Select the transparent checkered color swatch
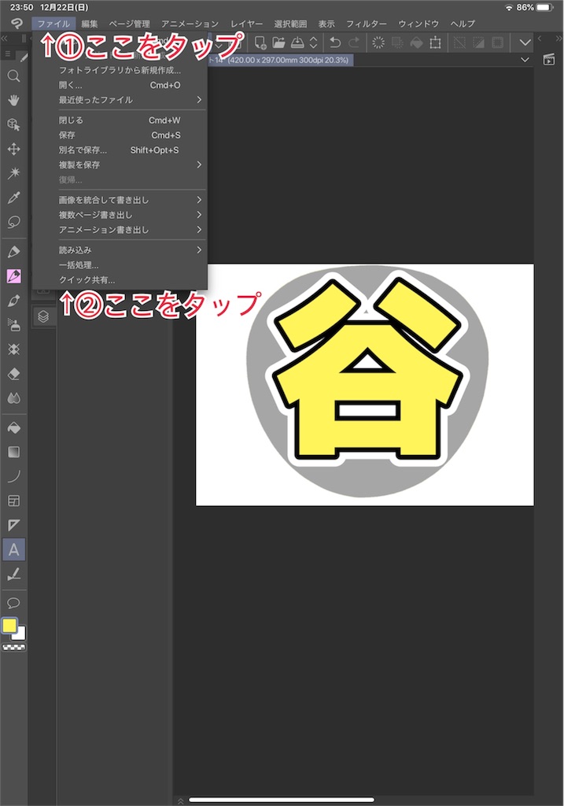564x806 pixels. point(14,648)
